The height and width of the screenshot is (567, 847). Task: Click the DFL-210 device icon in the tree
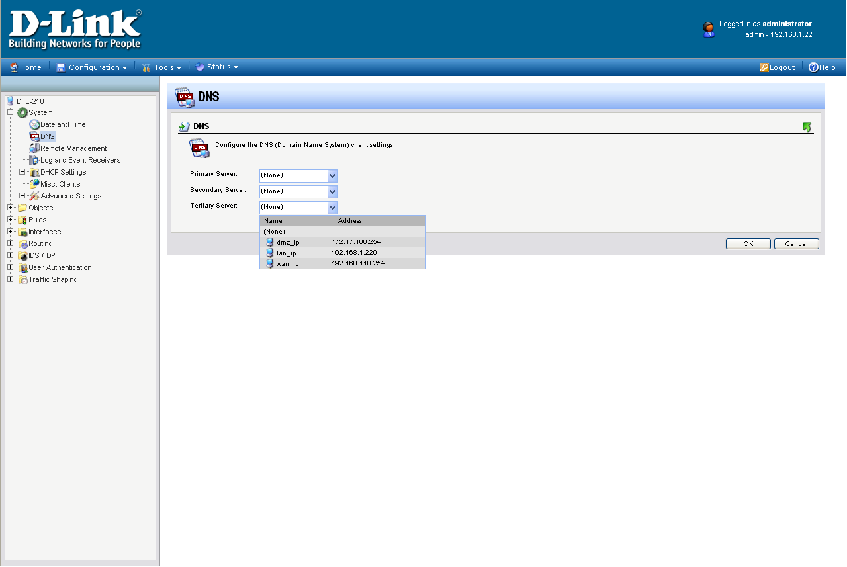pyautogui.click(x=10, y=101)
